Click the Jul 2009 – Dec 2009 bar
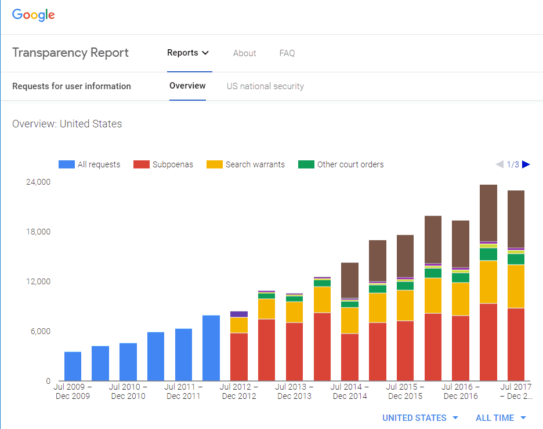The width and height of the screenshot is (543, 429). [73, 366]
